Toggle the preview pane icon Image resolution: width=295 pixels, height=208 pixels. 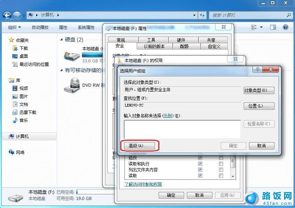tap(273, 27)
